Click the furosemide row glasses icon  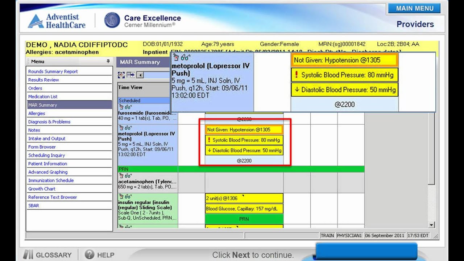[x=128, y=107]
